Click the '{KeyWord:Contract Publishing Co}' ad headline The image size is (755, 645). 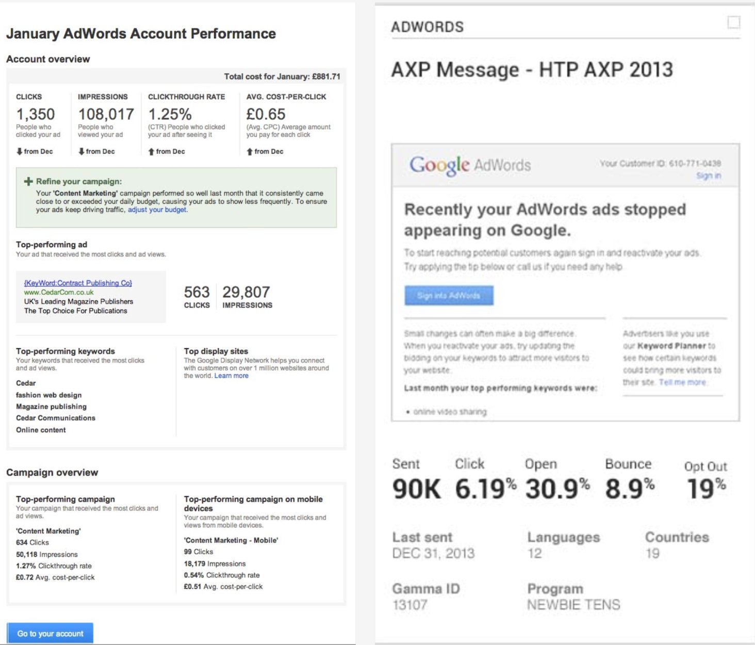tap(78, 283)
